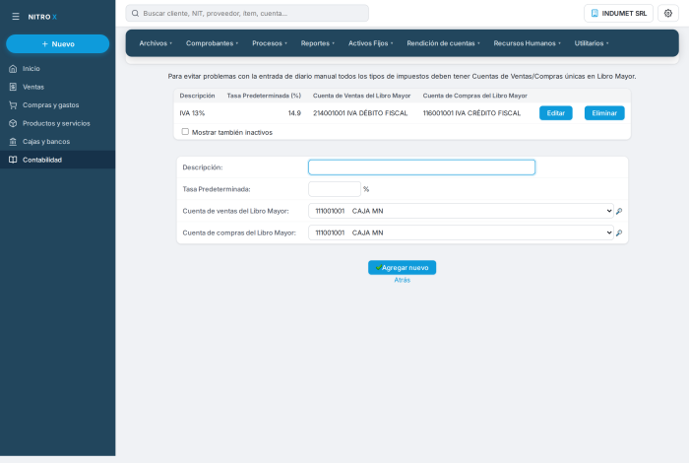
Task: Click search icon next to compras account
Action: [619, 233]
